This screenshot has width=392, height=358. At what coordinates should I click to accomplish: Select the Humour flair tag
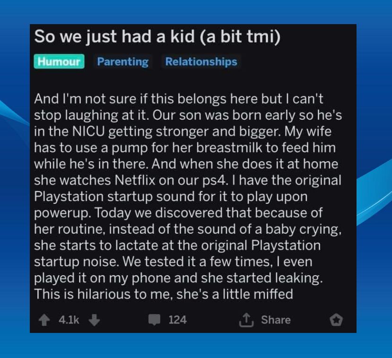[x=59, y=61]
